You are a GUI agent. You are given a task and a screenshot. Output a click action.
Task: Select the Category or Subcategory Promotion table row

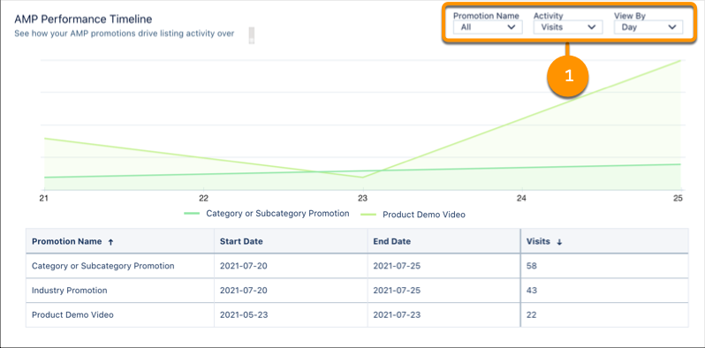[x=357, y=266]
